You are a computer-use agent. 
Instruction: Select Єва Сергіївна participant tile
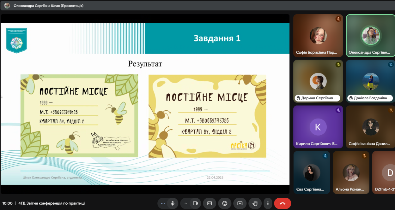(312, 172)
